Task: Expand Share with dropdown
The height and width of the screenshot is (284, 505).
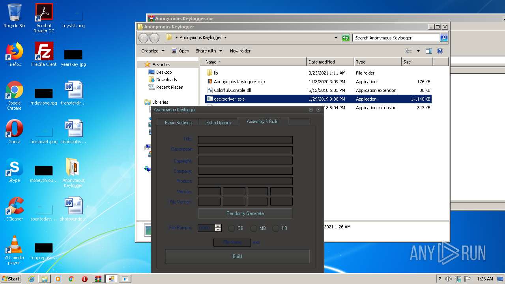Action: pyautogui.click(x=209, y=51)
